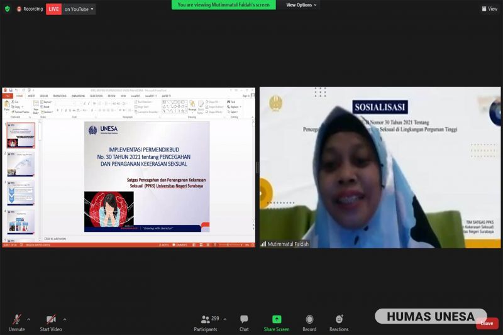Click the New Slide button
Screen dimensions: 503x335
point(36,107)
